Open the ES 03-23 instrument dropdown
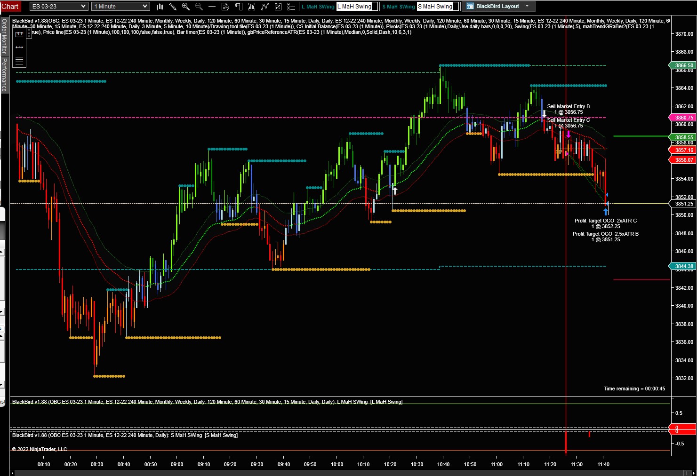Screen dimensions: 697x476 point(59,6)
